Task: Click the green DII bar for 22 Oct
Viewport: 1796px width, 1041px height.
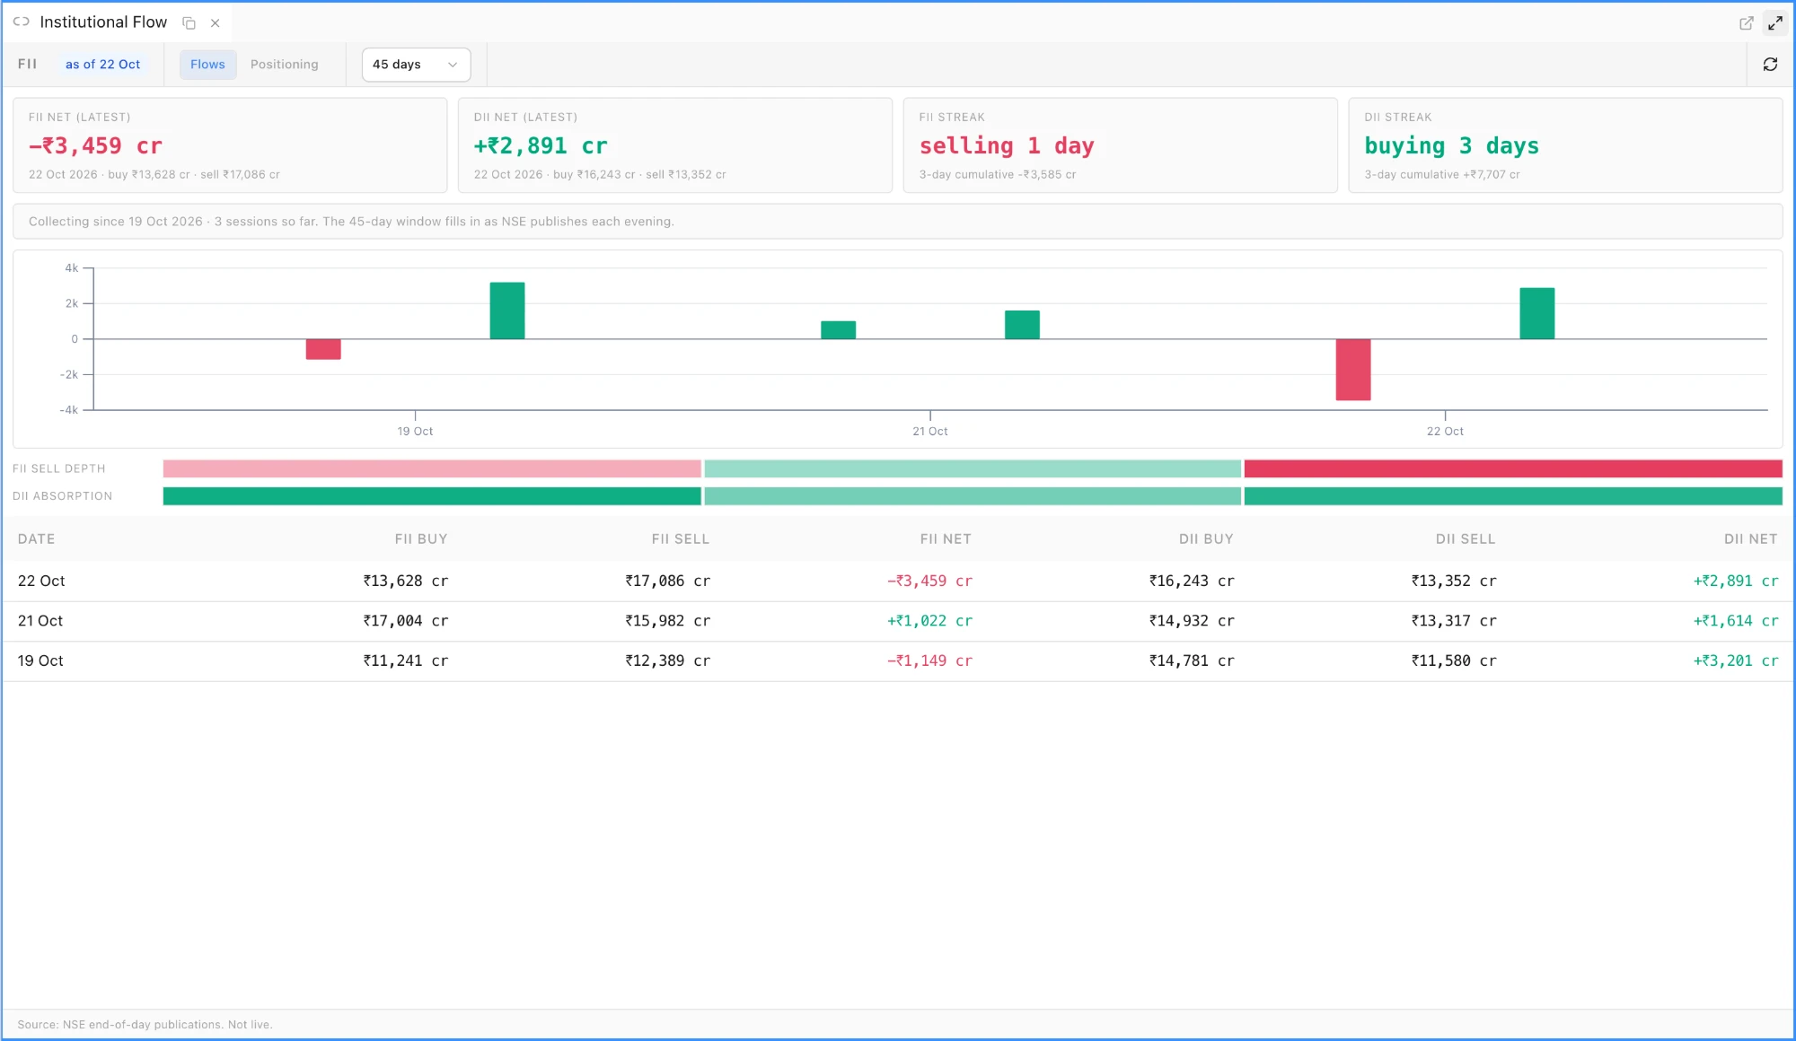Action: (1537, 313)
